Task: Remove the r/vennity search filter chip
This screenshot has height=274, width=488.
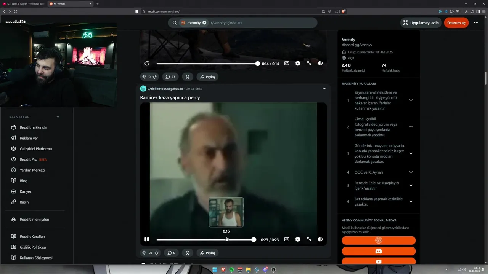Action: [x=204, y=23]
